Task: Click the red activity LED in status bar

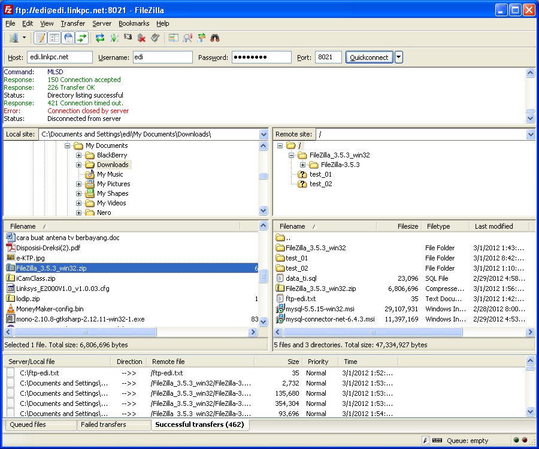Action: [525, 440]
